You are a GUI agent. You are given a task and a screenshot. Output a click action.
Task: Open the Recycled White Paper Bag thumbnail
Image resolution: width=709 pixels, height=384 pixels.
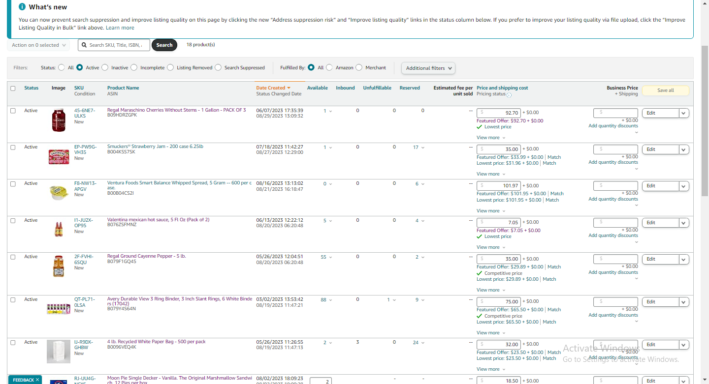(x=59, y=352)
